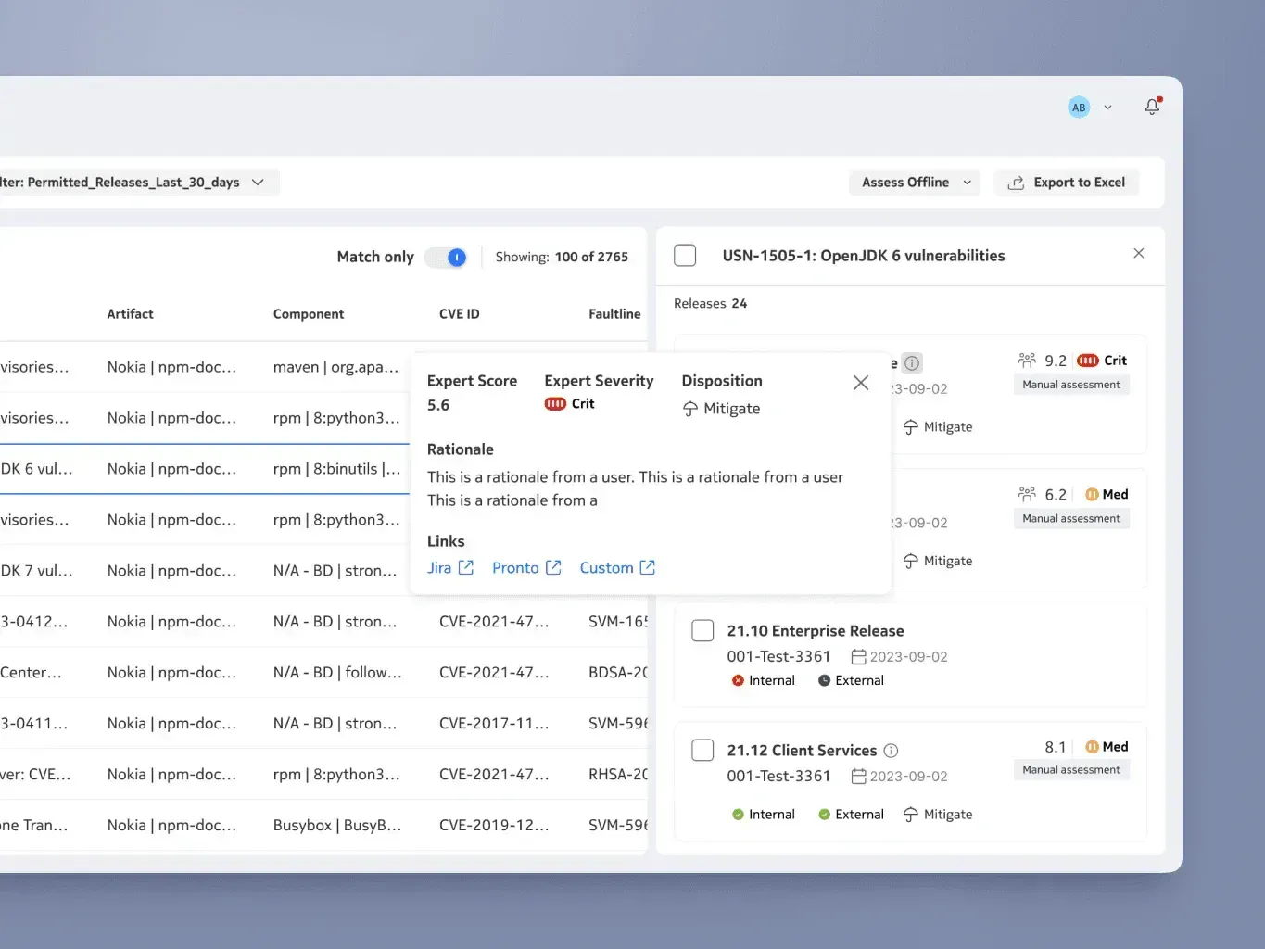The height and width of the screenshot is (949, 1265).
Task: Click the Mitigate icon on the 6.2 card
Action: 911,562
